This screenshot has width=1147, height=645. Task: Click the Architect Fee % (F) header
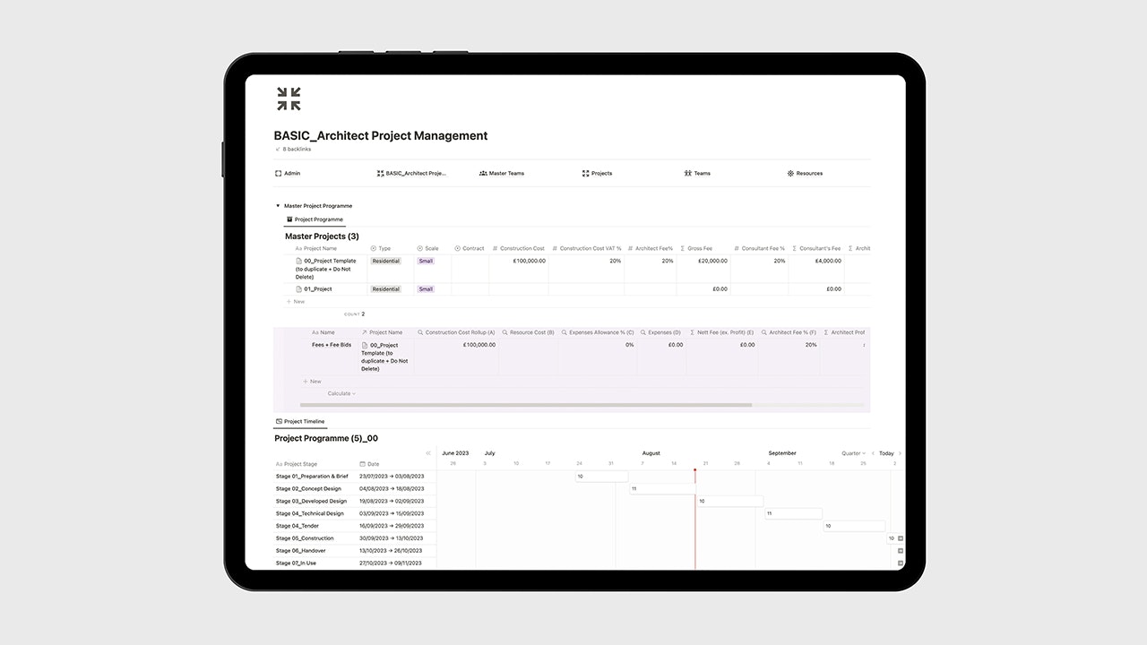pos(789,332)
